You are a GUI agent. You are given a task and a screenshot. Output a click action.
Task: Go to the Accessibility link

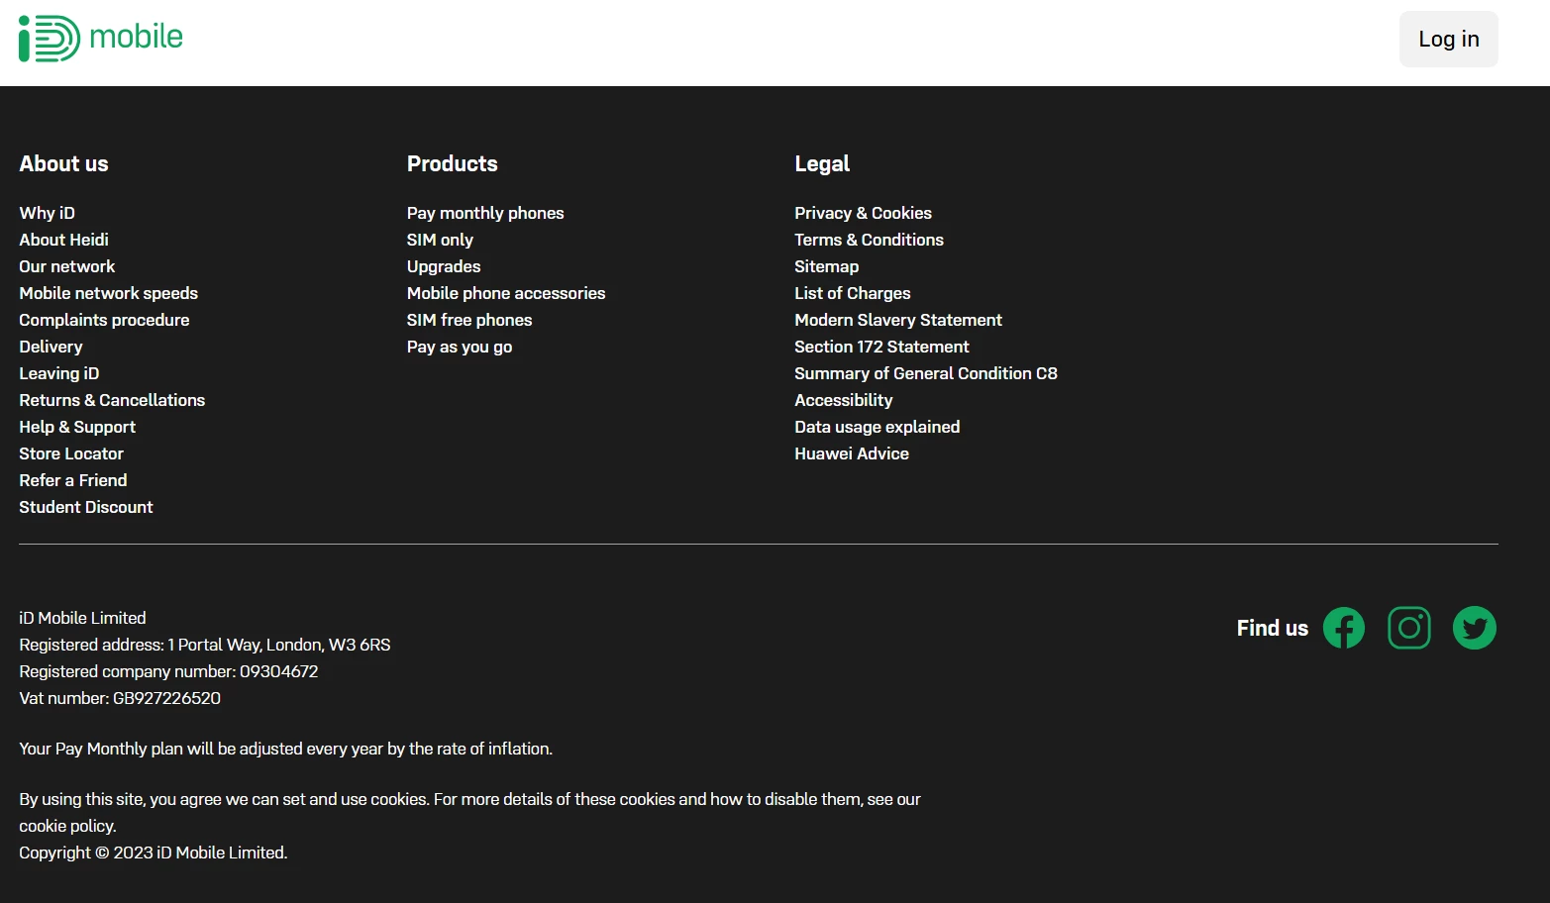844,400
